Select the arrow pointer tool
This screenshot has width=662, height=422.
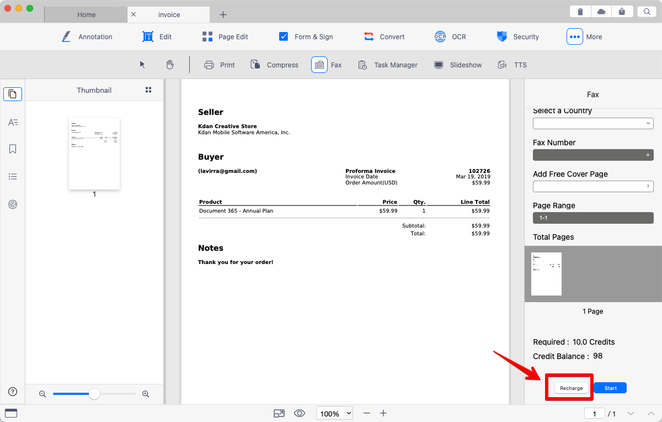click(142, 65)
